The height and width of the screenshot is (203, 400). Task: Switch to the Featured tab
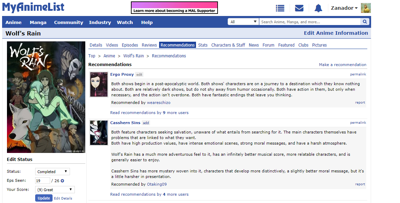pos(286,45)
